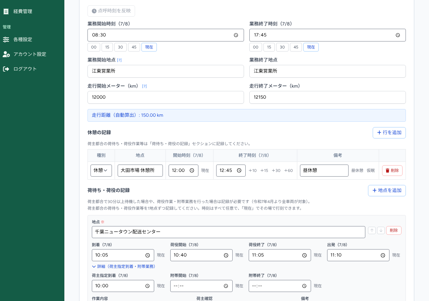Click the ログアウト exit icon
This screenshot has width=429, height=301.
[x=6, y=69]
